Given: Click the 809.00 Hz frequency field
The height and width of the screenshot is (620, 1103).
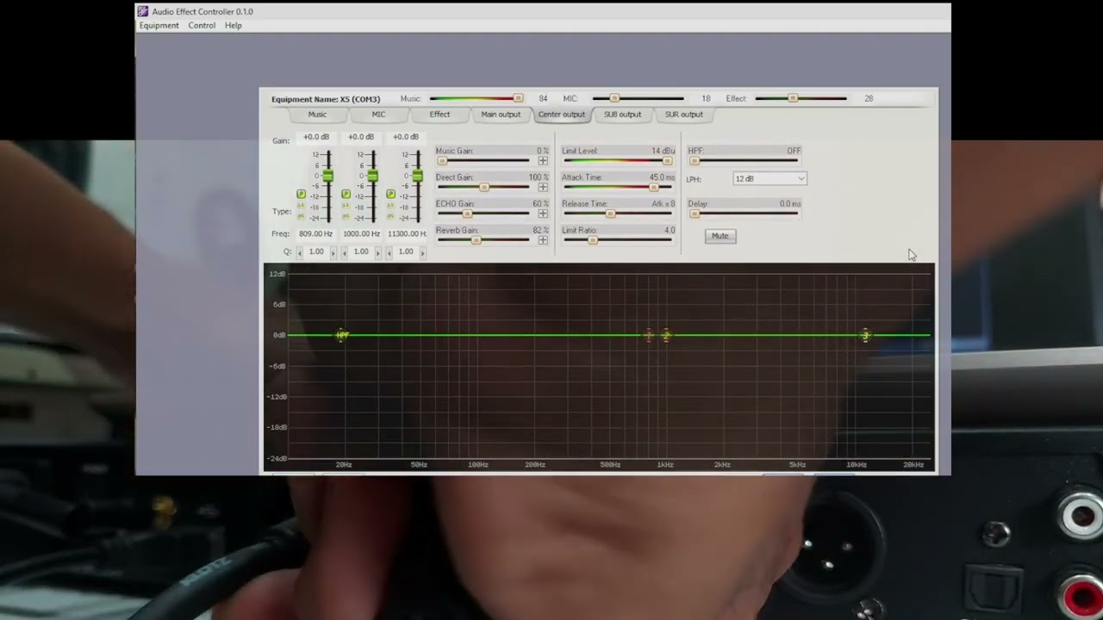Looking at the screenshot, I should (315, 233).
